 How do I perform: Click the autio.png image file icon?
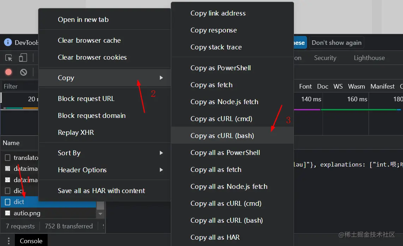pyautogui.click(x=7, y=213)
